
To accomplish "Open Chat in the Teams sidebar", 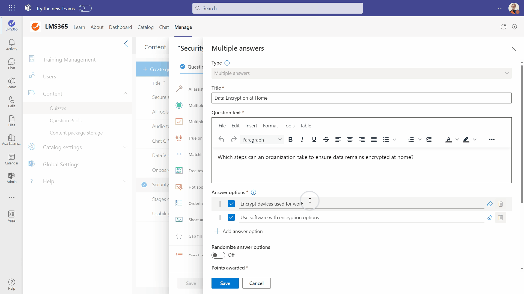I will [11, 64].
